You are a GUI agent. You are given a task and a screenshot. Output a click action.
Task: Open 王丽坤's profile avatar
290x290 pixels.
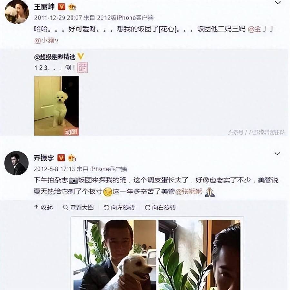17,12
